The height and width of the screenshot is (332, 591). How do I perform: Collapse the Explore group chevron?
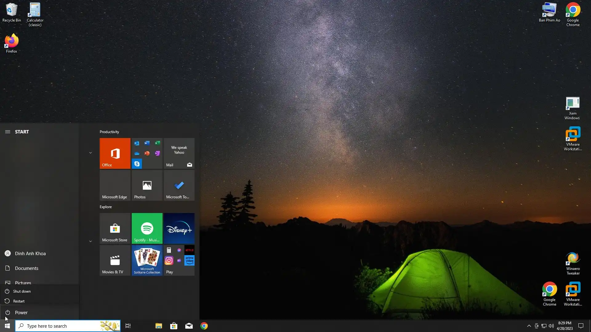[90, 241]
